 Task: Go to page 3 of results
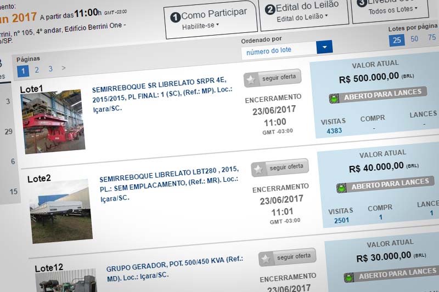click(x=50, y=69)
